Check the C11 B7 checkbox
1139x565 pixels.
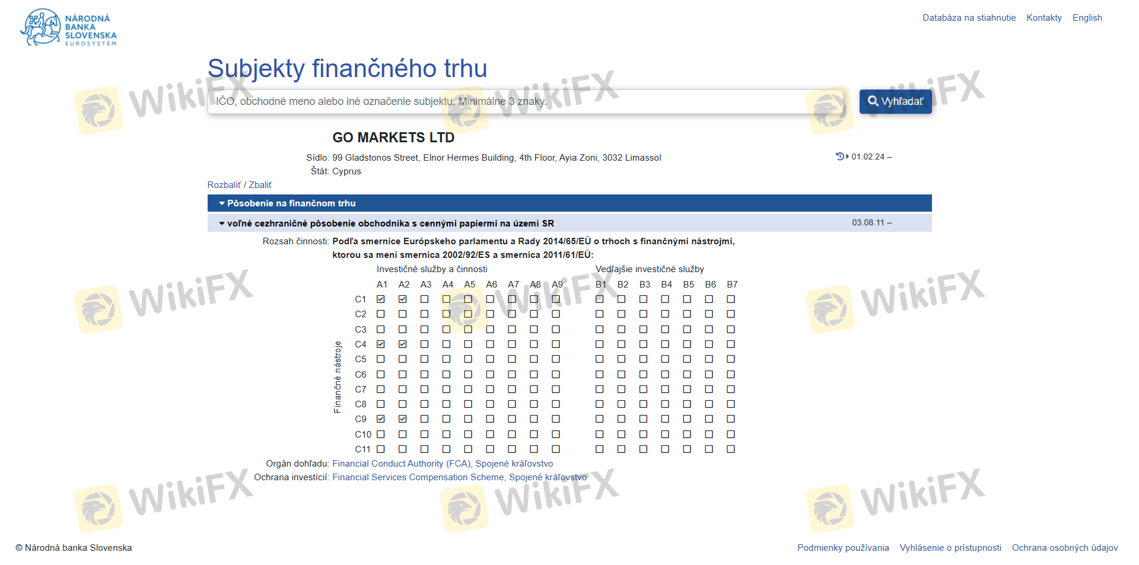731,449
